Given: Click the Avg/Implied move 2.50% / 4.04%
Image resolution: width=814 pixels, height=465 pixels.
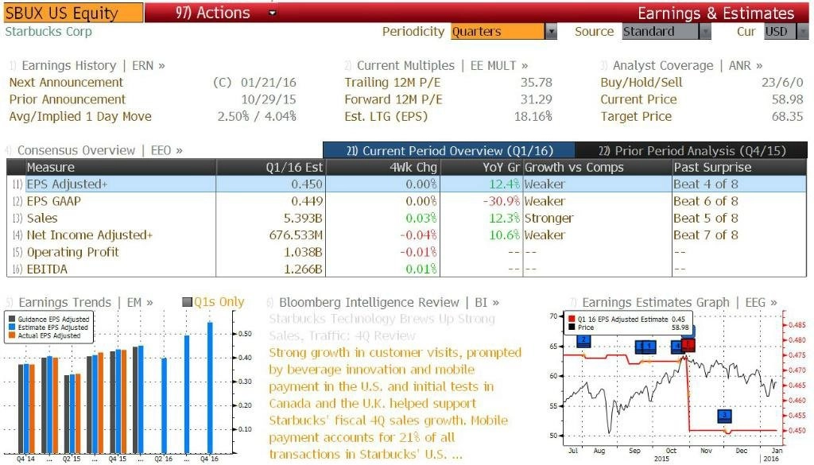Looking at the screenshot, I should (257, 117).
